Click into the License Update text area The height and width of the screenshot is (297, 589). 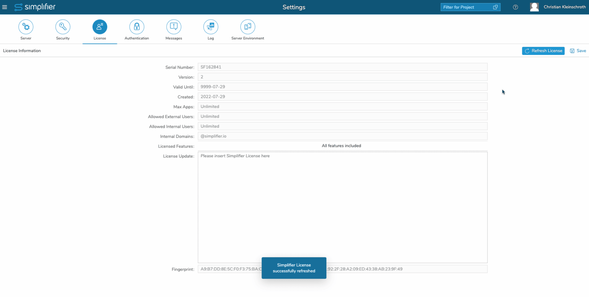tap(342, 207)
